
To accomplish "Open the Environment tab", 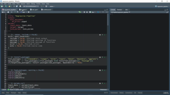I will (114, 93).
